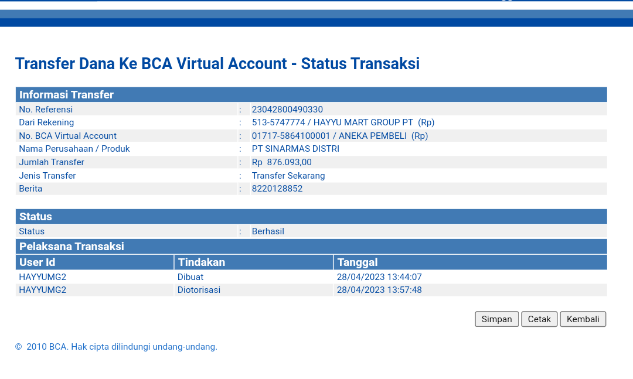
Task: Click the Status Transaksi page title
Action: coord(217,63)
